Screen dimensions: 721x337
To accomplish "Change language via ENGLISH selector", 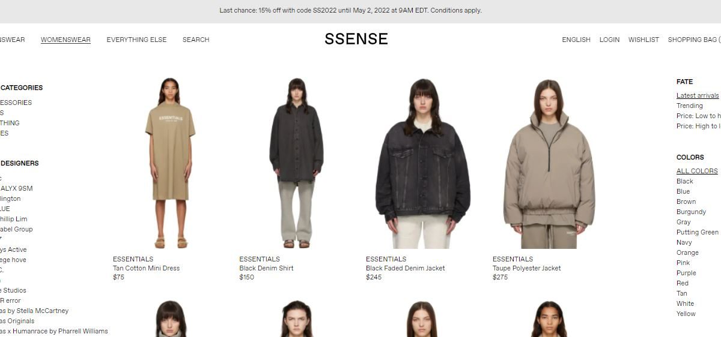I will (x=576, y=40).
